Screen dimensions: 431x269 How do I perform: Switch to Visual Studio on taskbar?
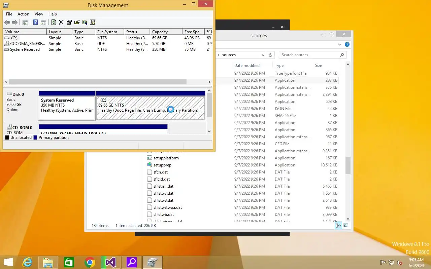[111, 262]
